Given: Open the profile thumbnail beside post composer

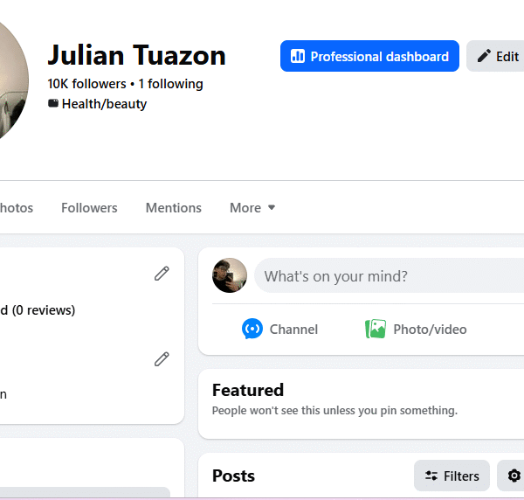Looking at the screenshot, I should coord(230,275).
